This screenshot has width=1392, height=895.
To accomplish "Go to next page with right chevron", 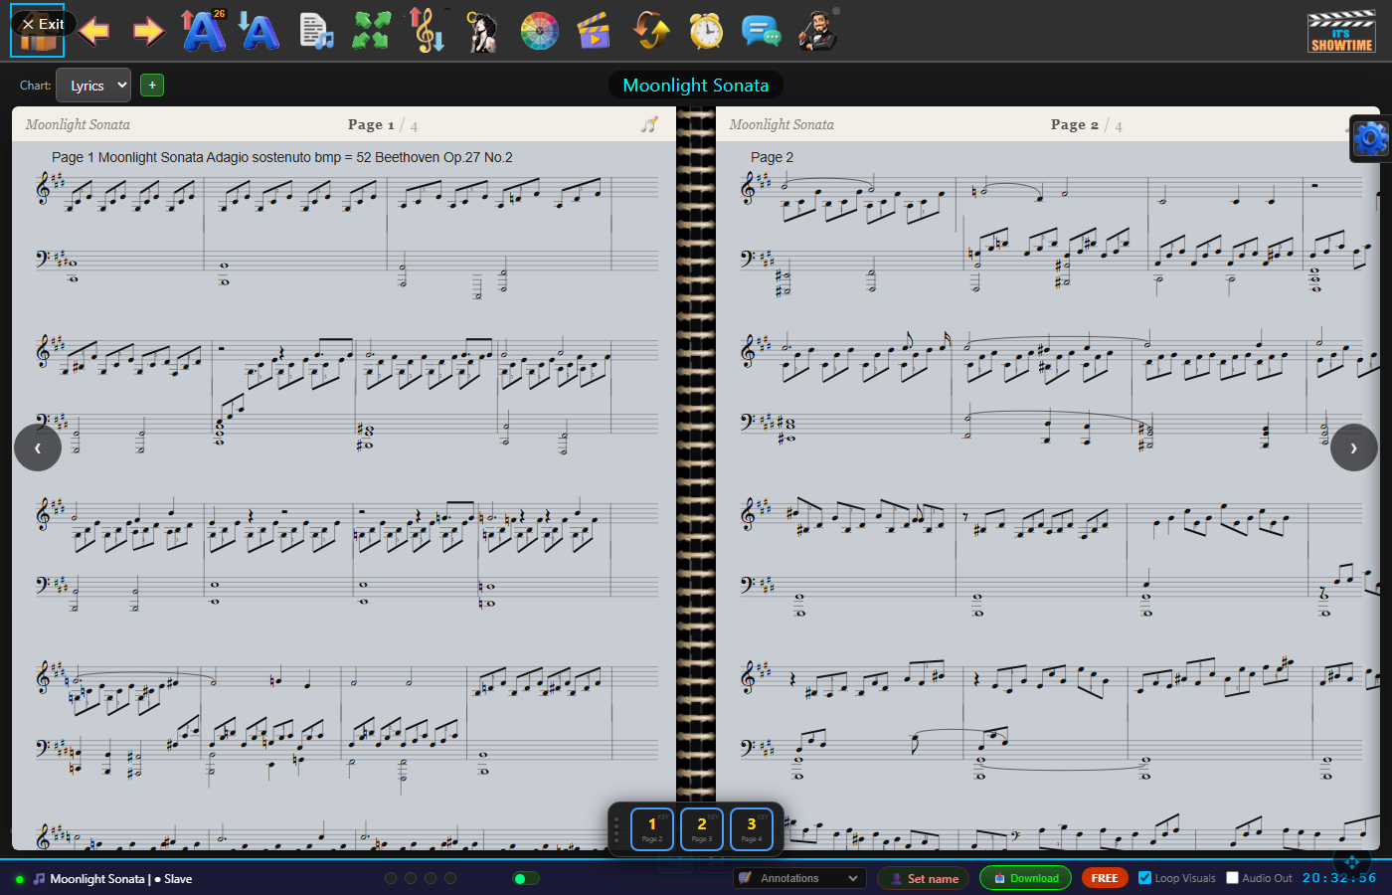I will tap(1354, 447).
